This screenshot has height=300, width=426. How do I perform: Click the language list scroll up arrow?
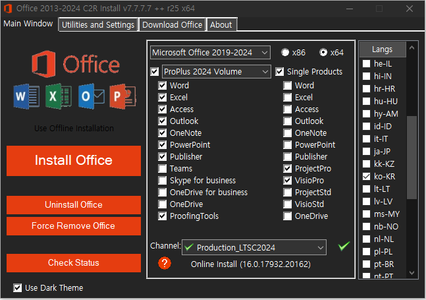(x=412, y=47)
